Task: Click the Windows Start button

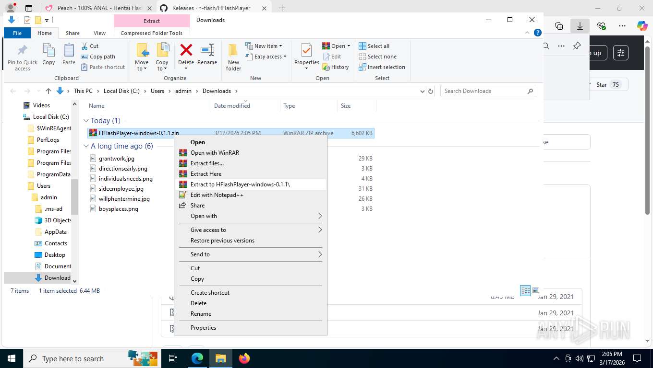Action: point(11,358)
